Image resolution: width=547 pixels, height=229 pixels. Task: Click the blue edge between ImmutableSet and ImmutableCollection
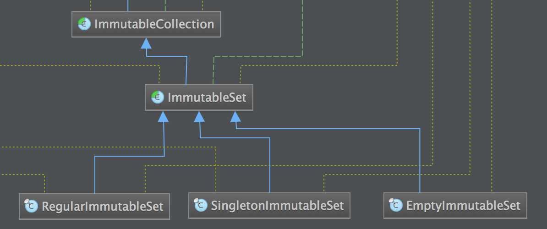186,70
